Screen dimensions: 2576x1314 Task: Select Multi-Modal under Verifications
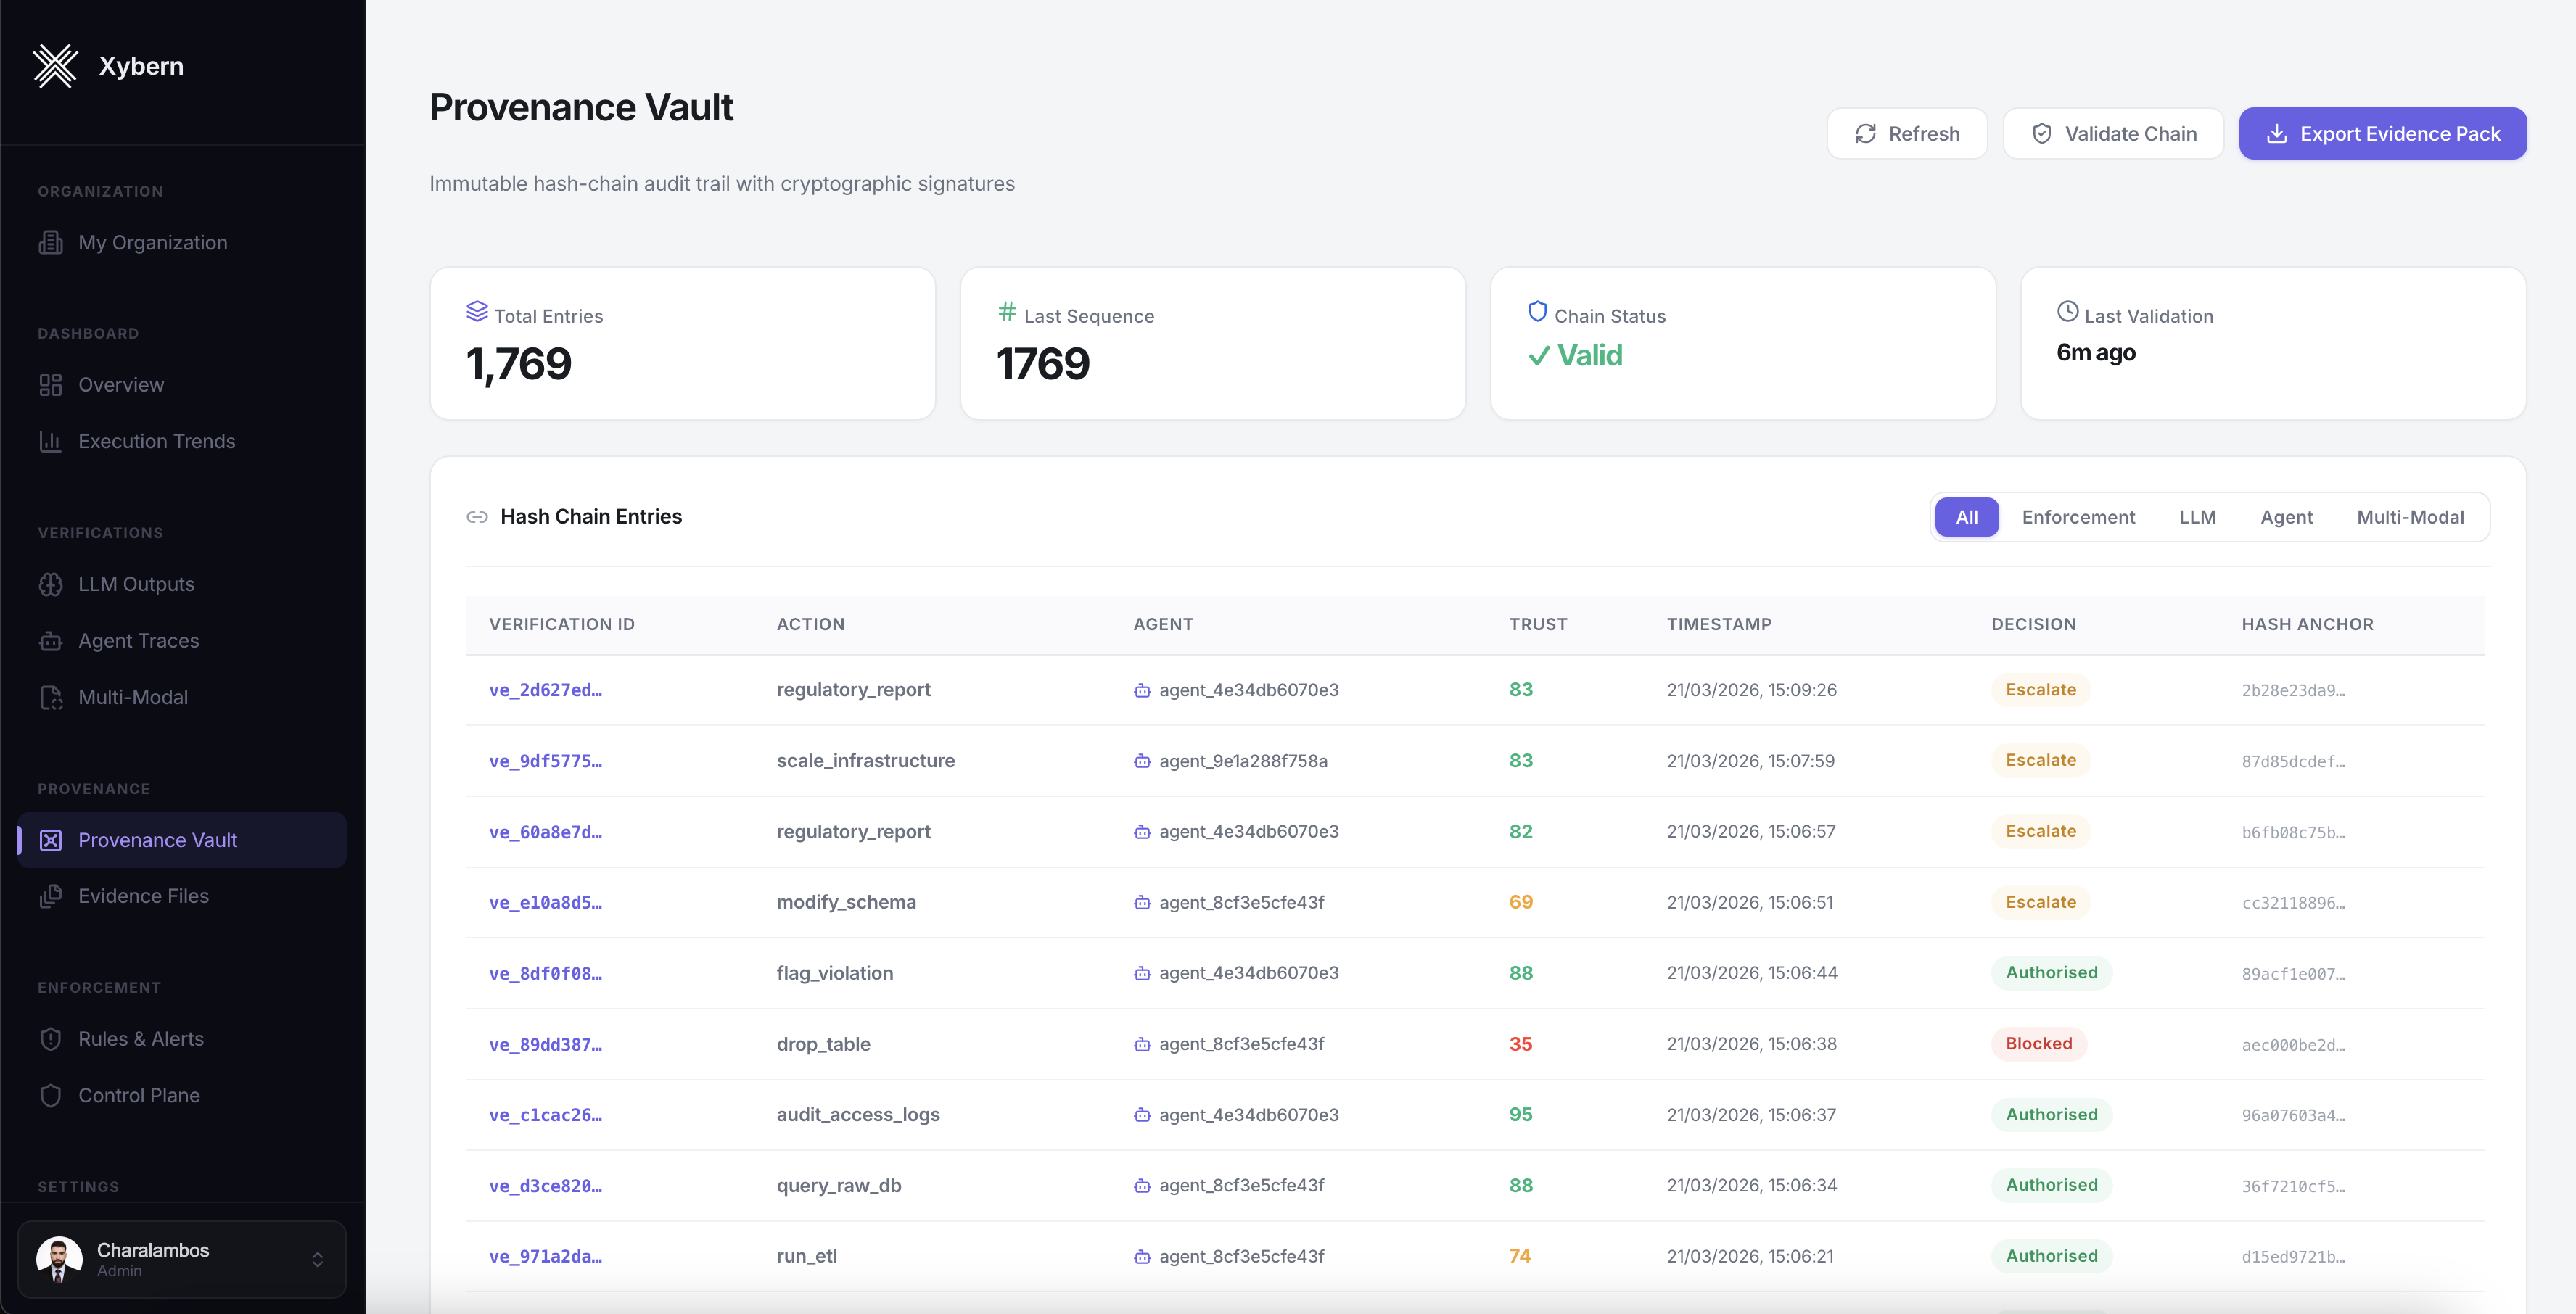pyautogui.click(x=133, y=697)
